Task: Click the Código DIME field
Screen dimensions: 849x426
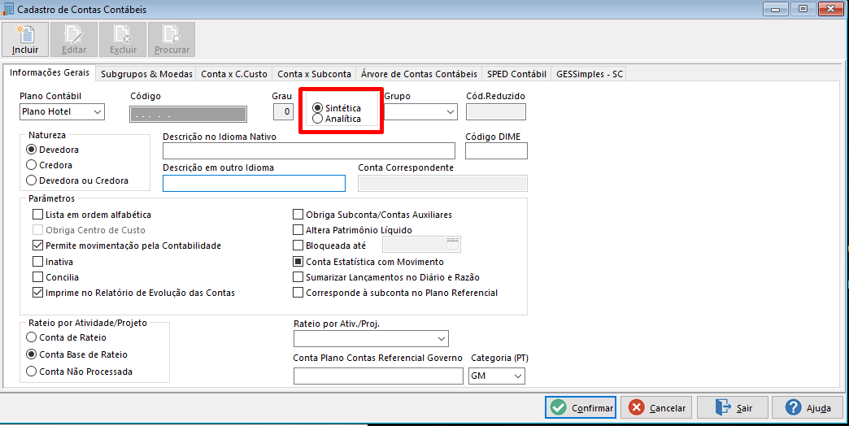Action: pos(497,151)
